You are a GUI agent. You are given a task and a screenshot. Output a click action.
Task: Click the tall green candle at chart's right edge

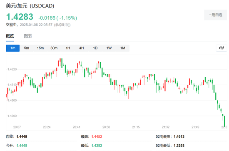point(224,121)
